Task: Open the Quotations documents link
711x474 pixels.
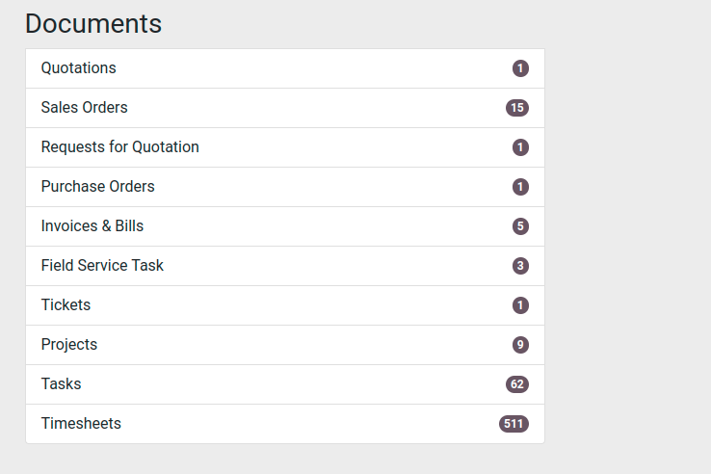Action: tap(285, 68)
